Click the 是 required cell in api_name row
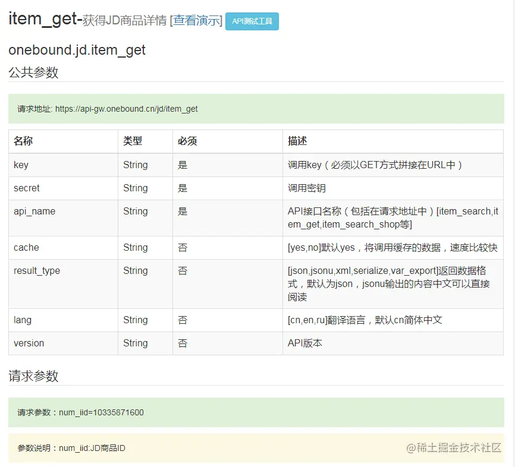Screen dimensions: 515x467 click(228, 218)
